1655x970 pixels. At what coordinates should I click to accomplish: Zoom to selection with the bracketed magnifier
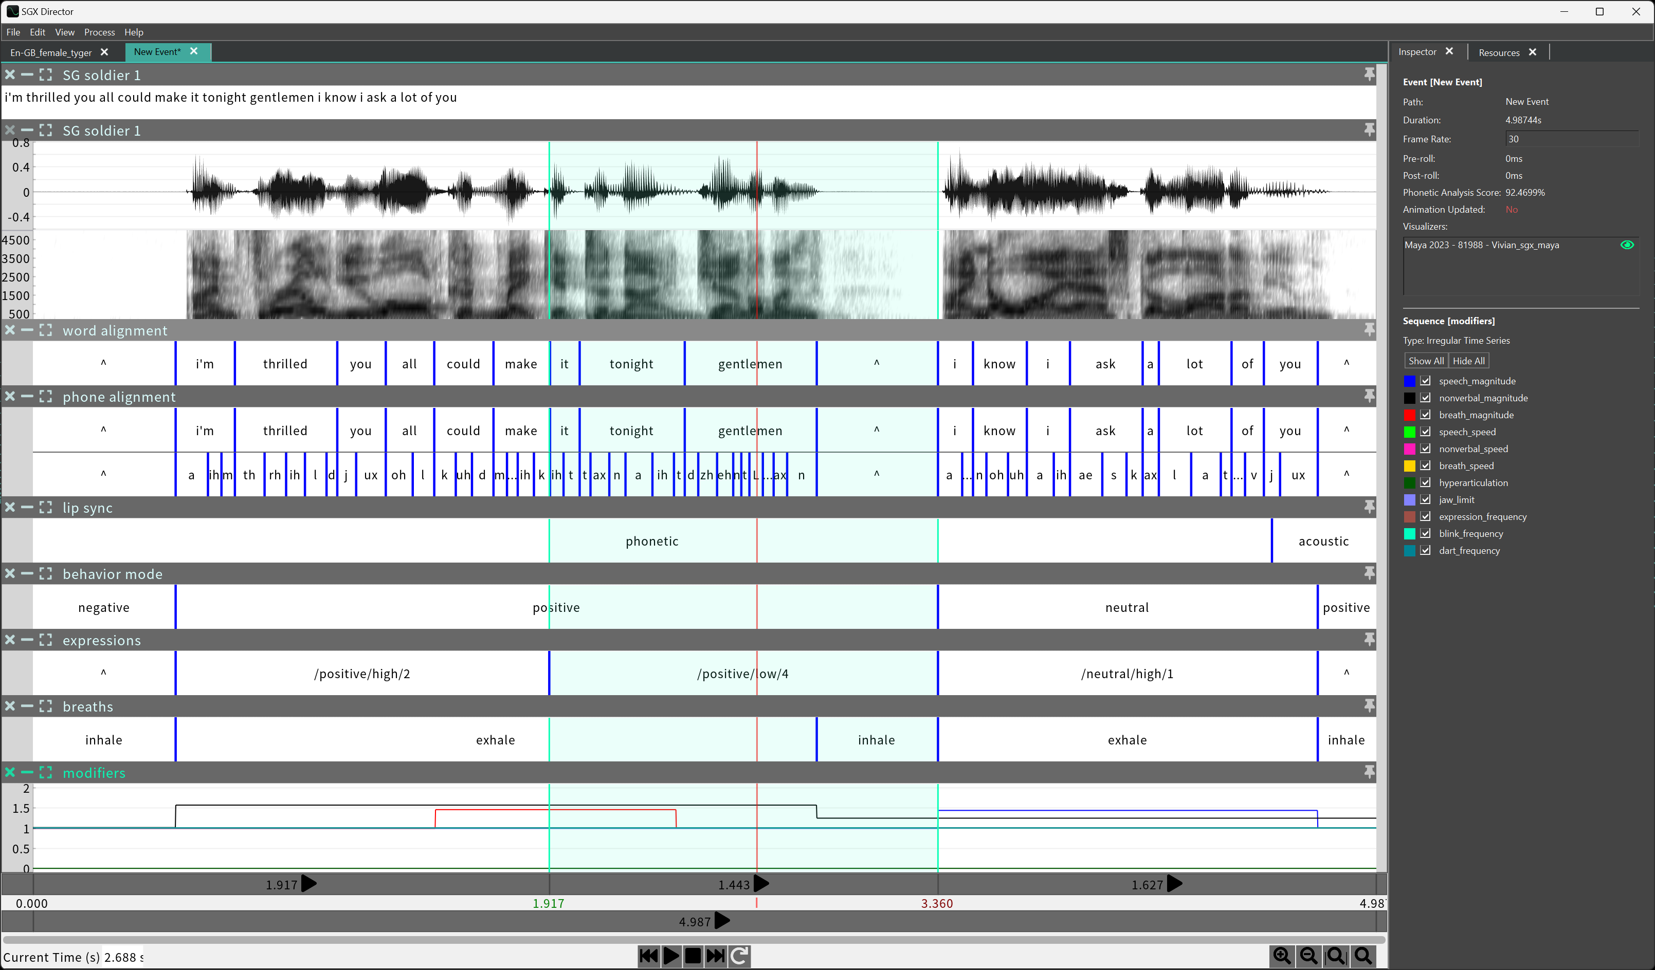pyautogui.click(x=1336, y=956)
